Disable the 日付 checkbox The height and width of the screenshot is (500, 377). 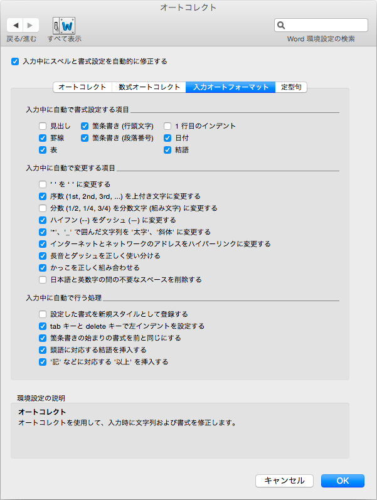(167, 137)
